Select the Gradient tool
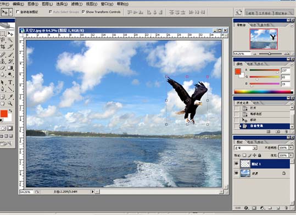 10,68
